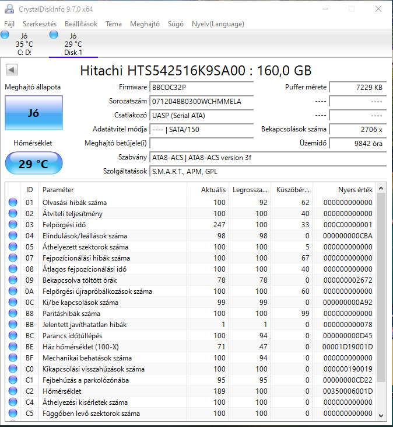Click status orb for Jelentett javíthatatlan hibák

(x=13, y=325)
